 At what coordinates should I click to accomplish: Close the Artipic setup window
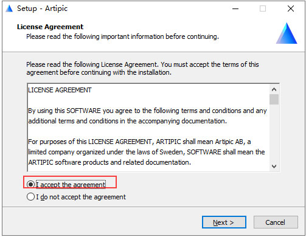click(x=291, y=9)
